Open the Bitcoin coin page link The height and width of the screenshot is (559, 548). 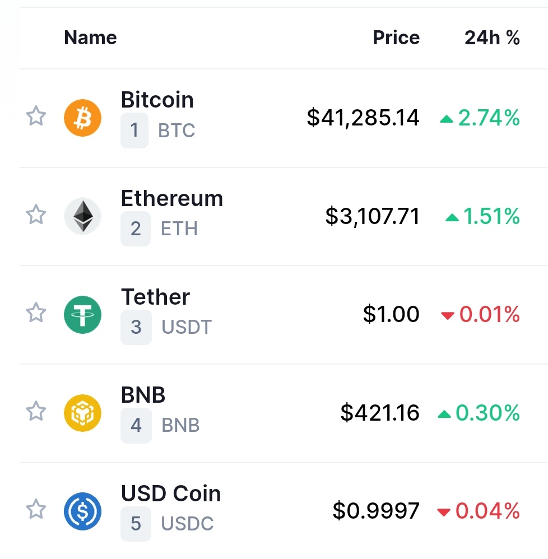(157, 100)
